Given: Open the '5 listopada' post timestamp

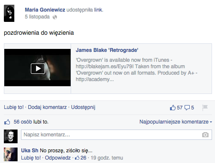Looking at the screenshot, I should point(37,17).
